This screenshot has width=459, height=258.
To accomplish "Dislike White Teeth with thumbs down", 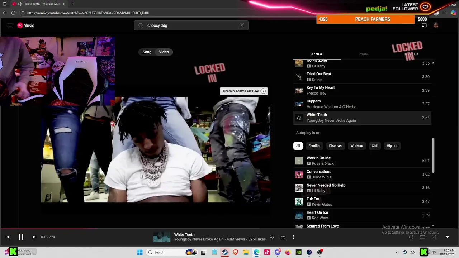I will (x=272, y=237).
